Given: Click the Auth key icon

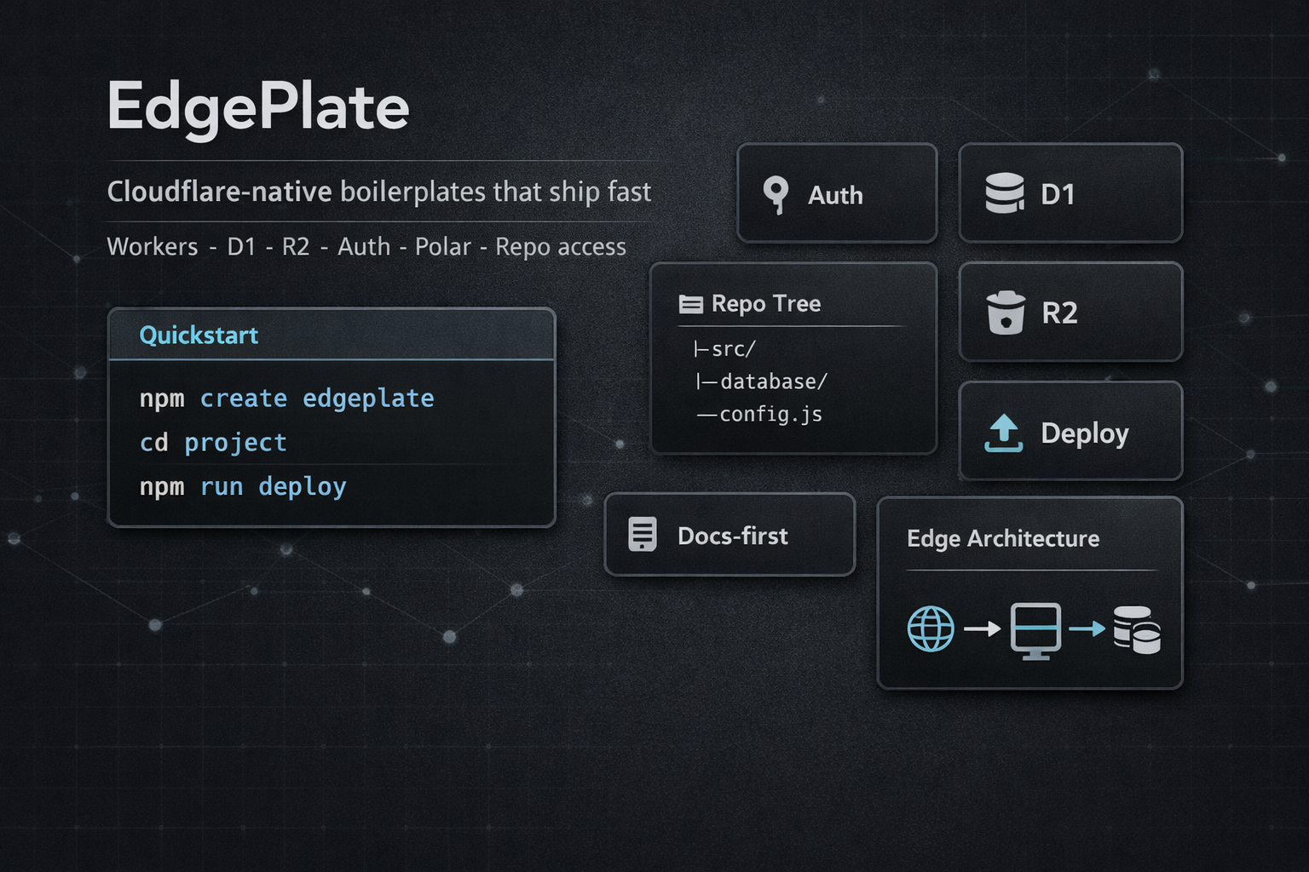Looking at the screenshot, I should [x=776, y=195].
